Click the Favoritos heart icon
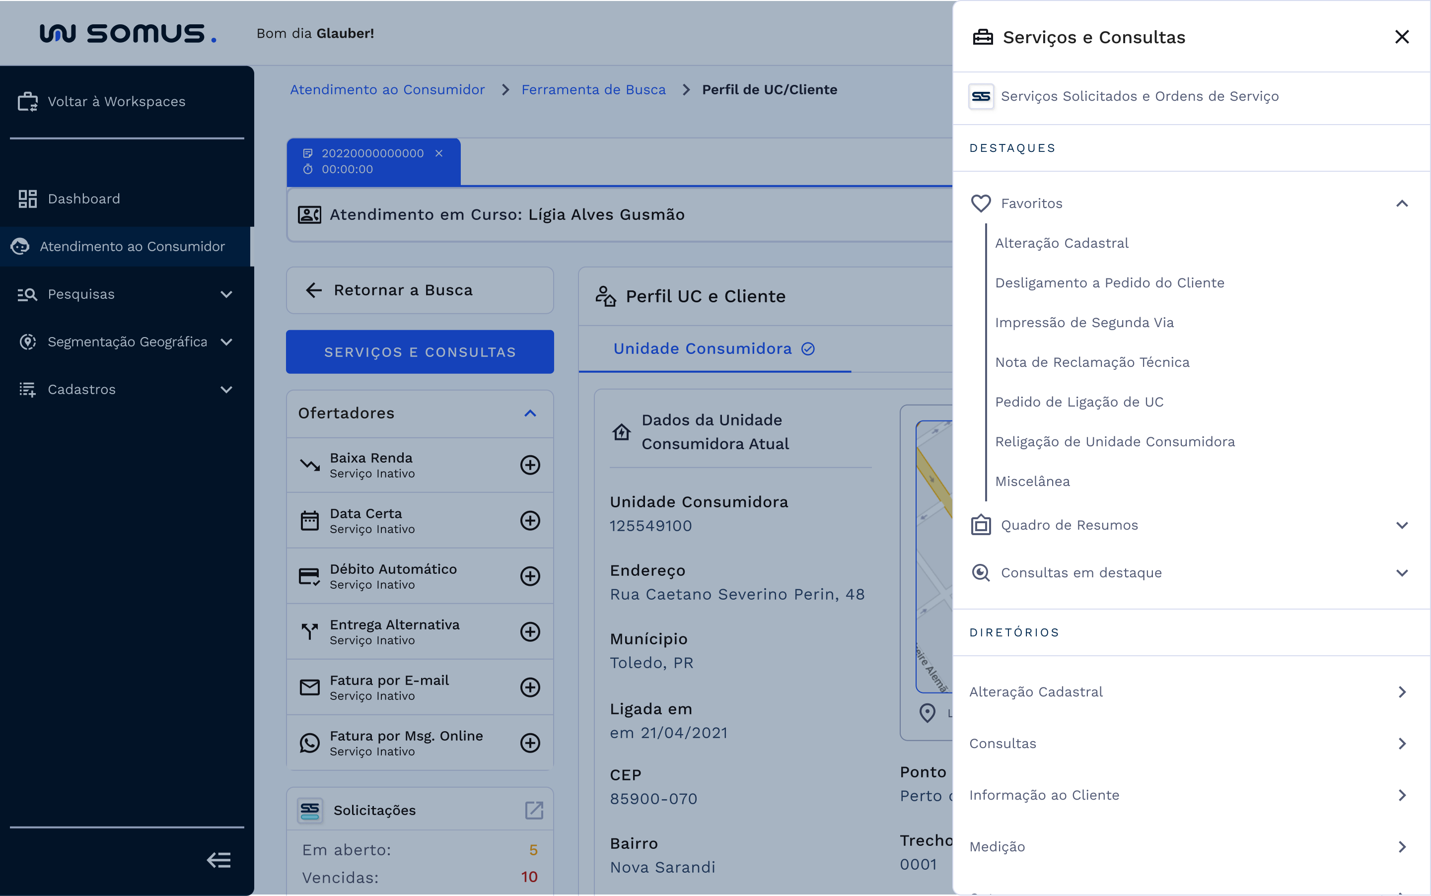The image size is (1431, 896). [981, 203]
